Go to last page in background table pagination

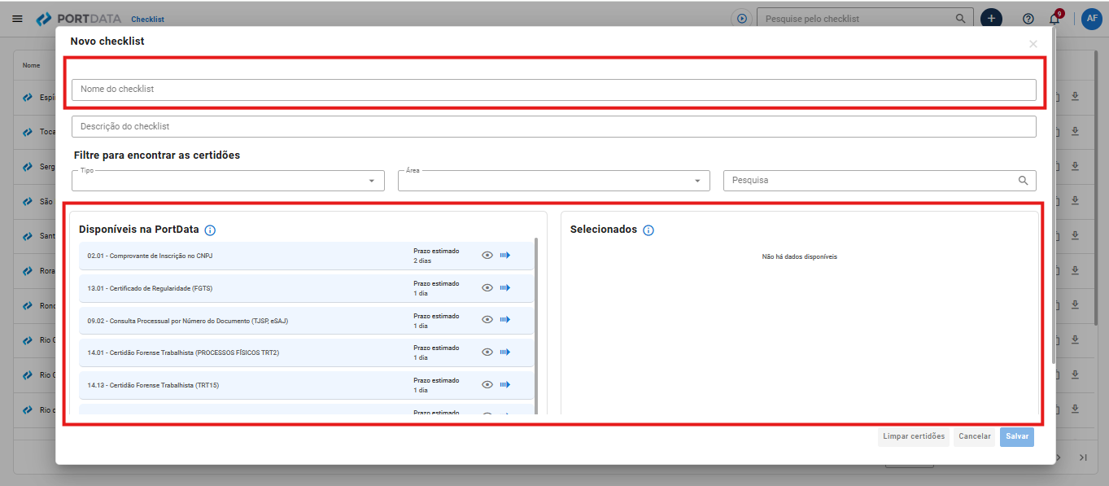(x=1083, y=458)
